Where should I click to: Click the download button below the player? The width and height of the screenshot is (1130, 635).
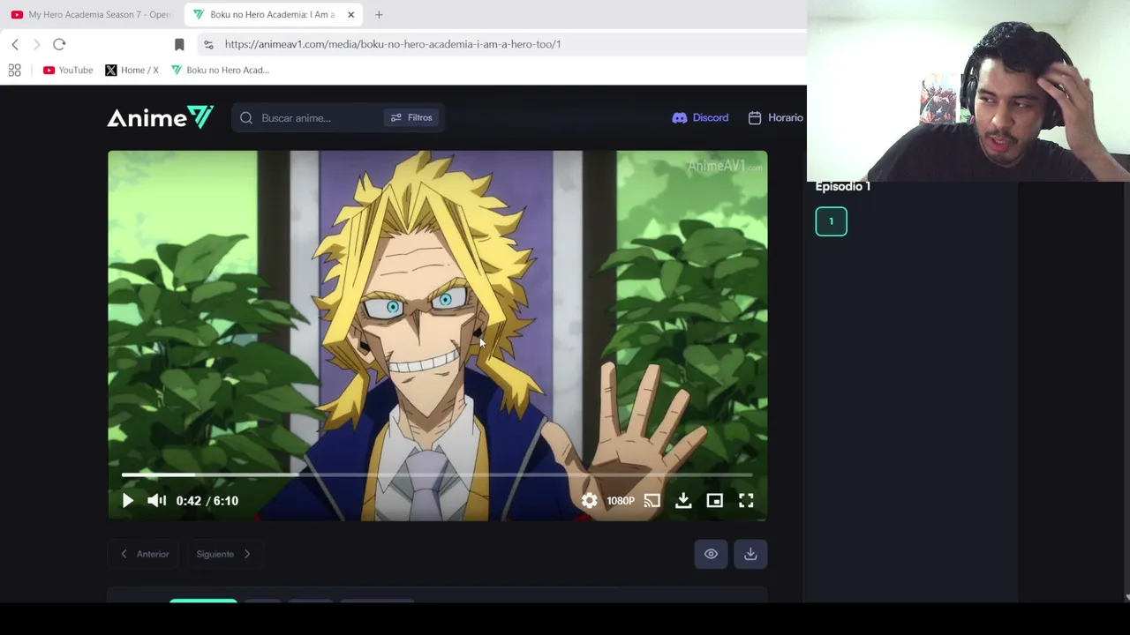(x=750, y=554)
